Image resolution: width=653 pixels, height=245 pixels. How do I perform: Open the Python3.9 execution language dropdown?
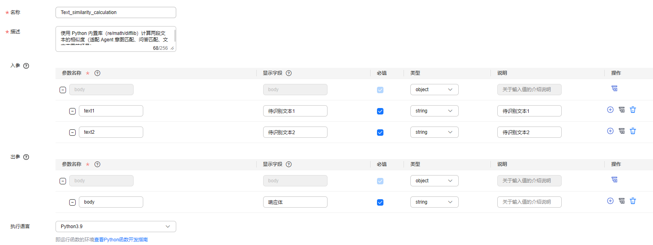click(x=115, y=227)
